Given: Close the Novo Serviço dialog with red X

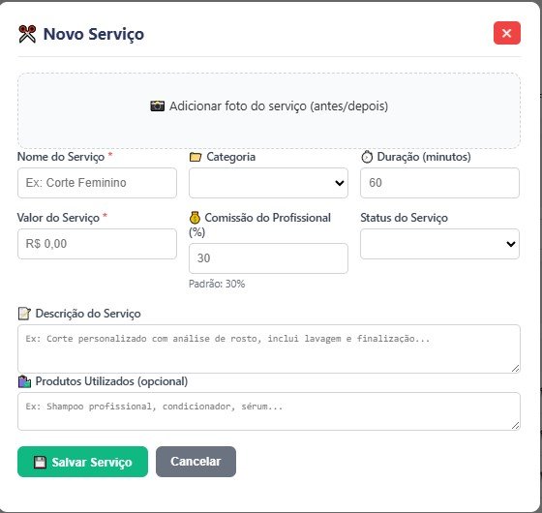Looking at the screenshot, I should click(x=506, y=33).
